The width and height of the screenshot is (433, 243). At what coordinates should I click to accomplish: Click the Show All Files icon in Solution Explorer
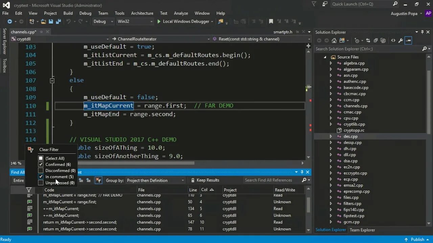coord(383,40)
